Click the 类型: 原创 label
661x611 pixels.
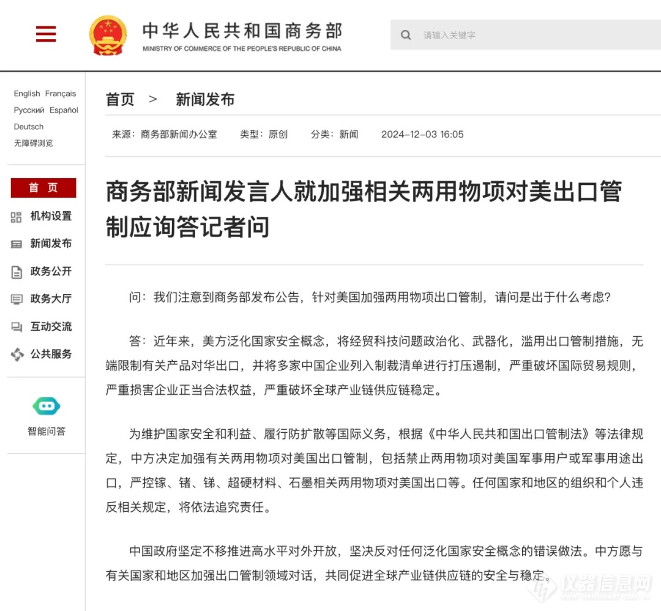pyautogui.click(x=264, y=134)
